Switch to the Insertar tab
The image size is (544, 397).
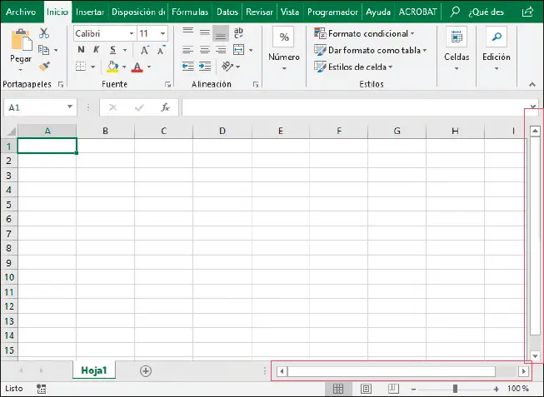[90, 12]
